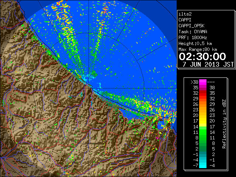Click the "ilts2" label in info box
The height and width of the screenshot is (177, 236).
(x=185, y=14)
